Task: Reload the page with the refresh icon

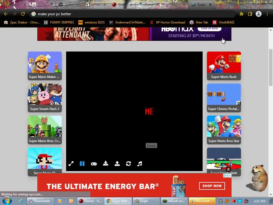Action: pyautogui.click(x=23, y=14)
